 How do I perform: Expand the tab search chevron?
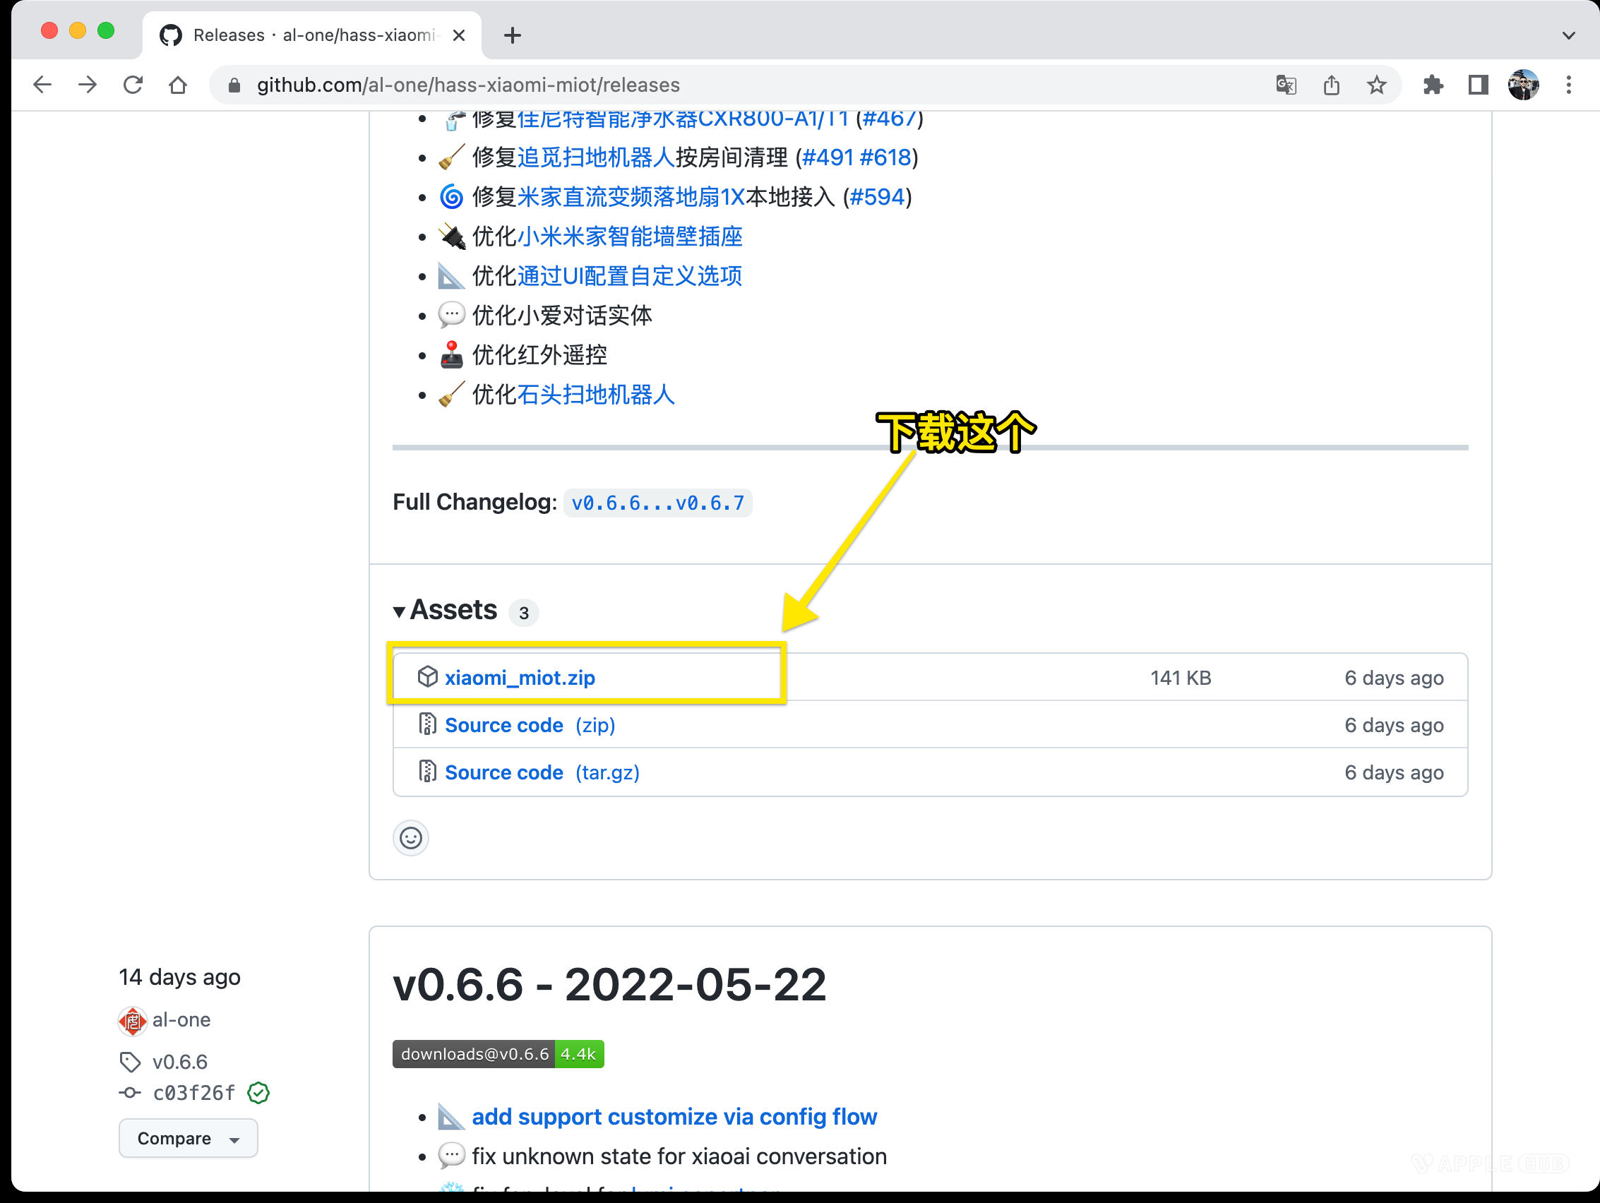(1568, 35)
